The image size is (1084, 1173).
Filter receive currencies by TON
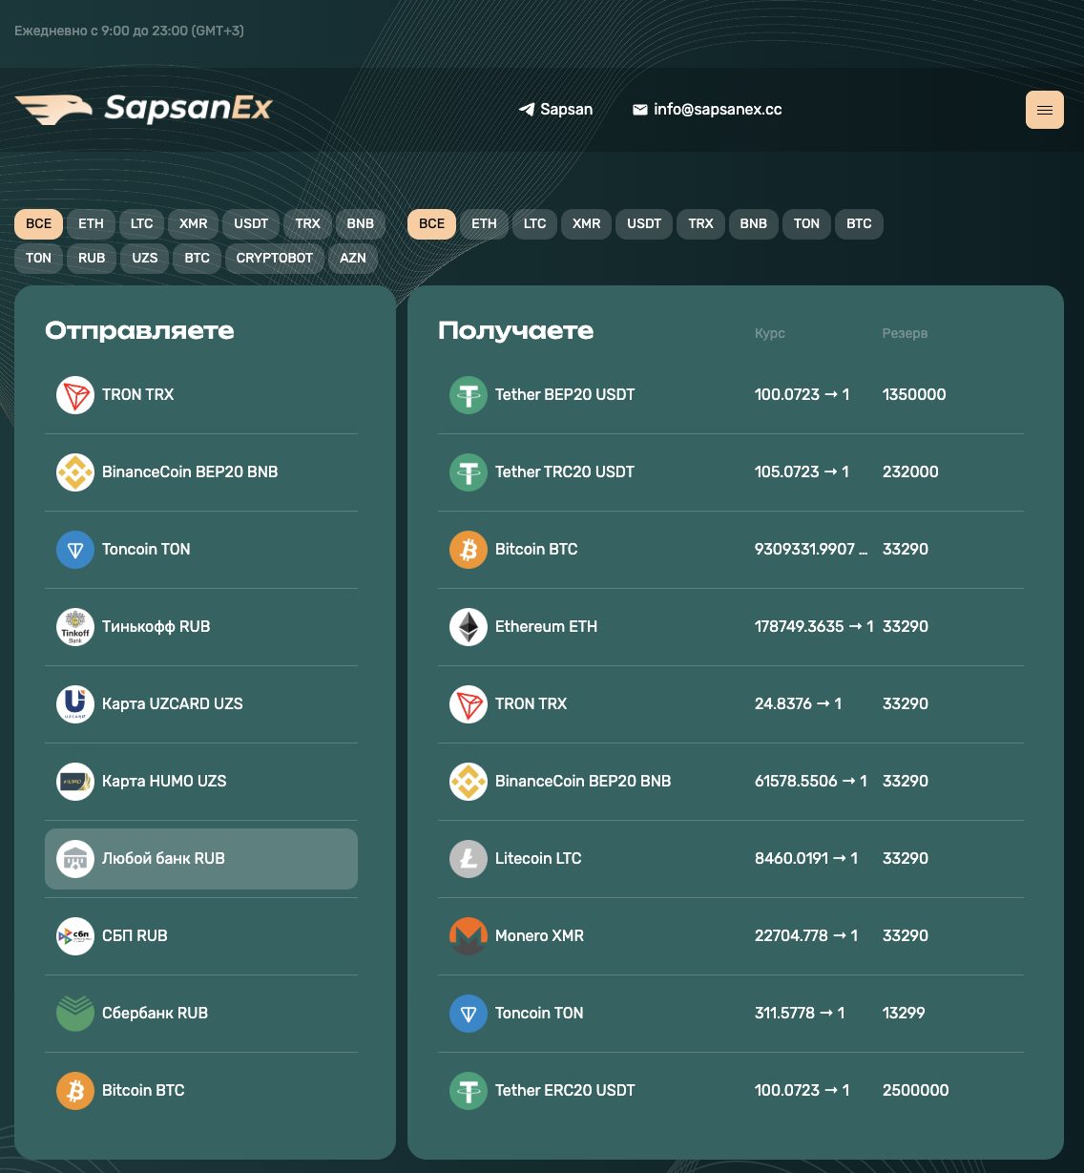(806, 224)
